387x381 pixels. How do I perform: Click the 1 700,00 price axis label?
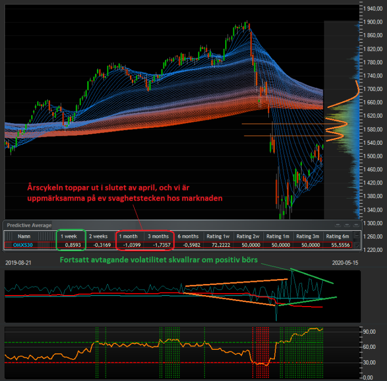pos(373,89)
